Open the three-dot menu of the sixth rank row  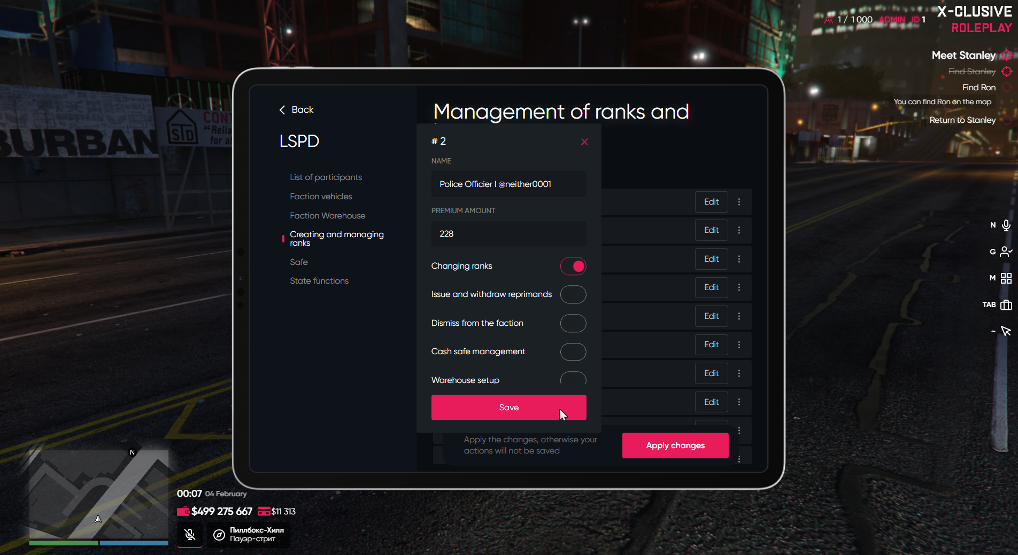(x=739, y=345)
